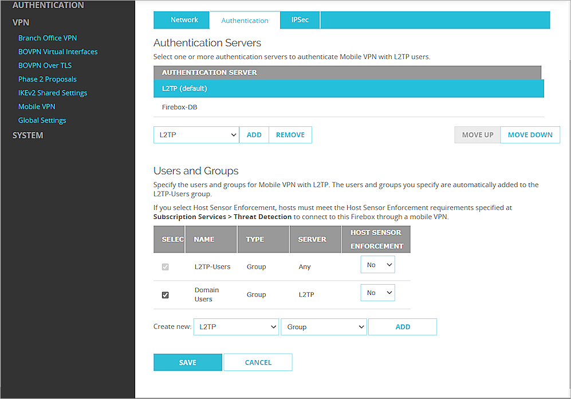
Task: Save the Mobile VPN settings
Action: [187, 362]
